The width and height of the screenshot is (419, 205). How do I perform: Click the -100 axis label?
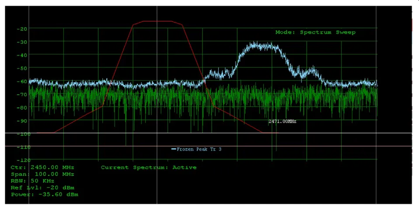pyautogui.click(x=24, y=134)
